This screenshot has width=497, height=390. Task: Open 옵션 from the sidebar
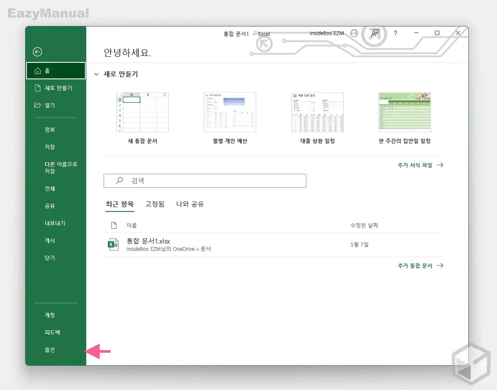click(x=50, y=350)
